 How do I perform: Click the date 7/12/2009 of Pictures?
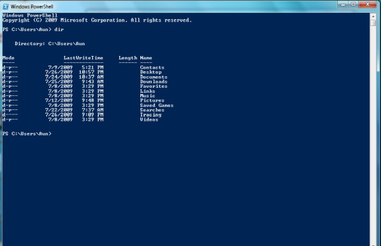[x=59, y=100]
